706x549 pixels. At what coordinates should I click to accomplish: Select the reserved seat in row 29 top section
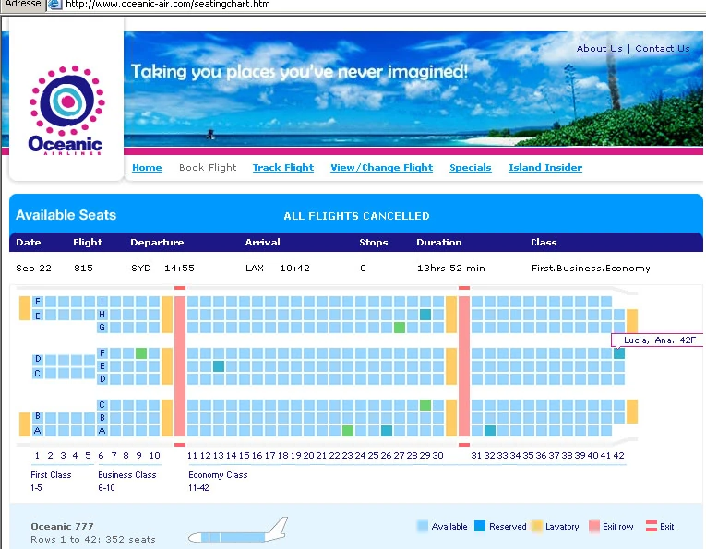(425, 314)
